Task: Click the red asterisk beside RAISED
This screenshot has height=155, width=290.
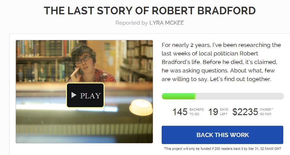Action: (272, 109)
